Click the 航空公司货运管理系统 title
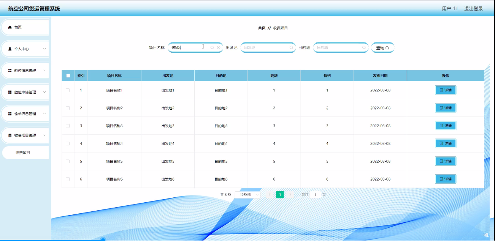The height and width of the screenshot is (241, 495). click(x=34, y=9)
